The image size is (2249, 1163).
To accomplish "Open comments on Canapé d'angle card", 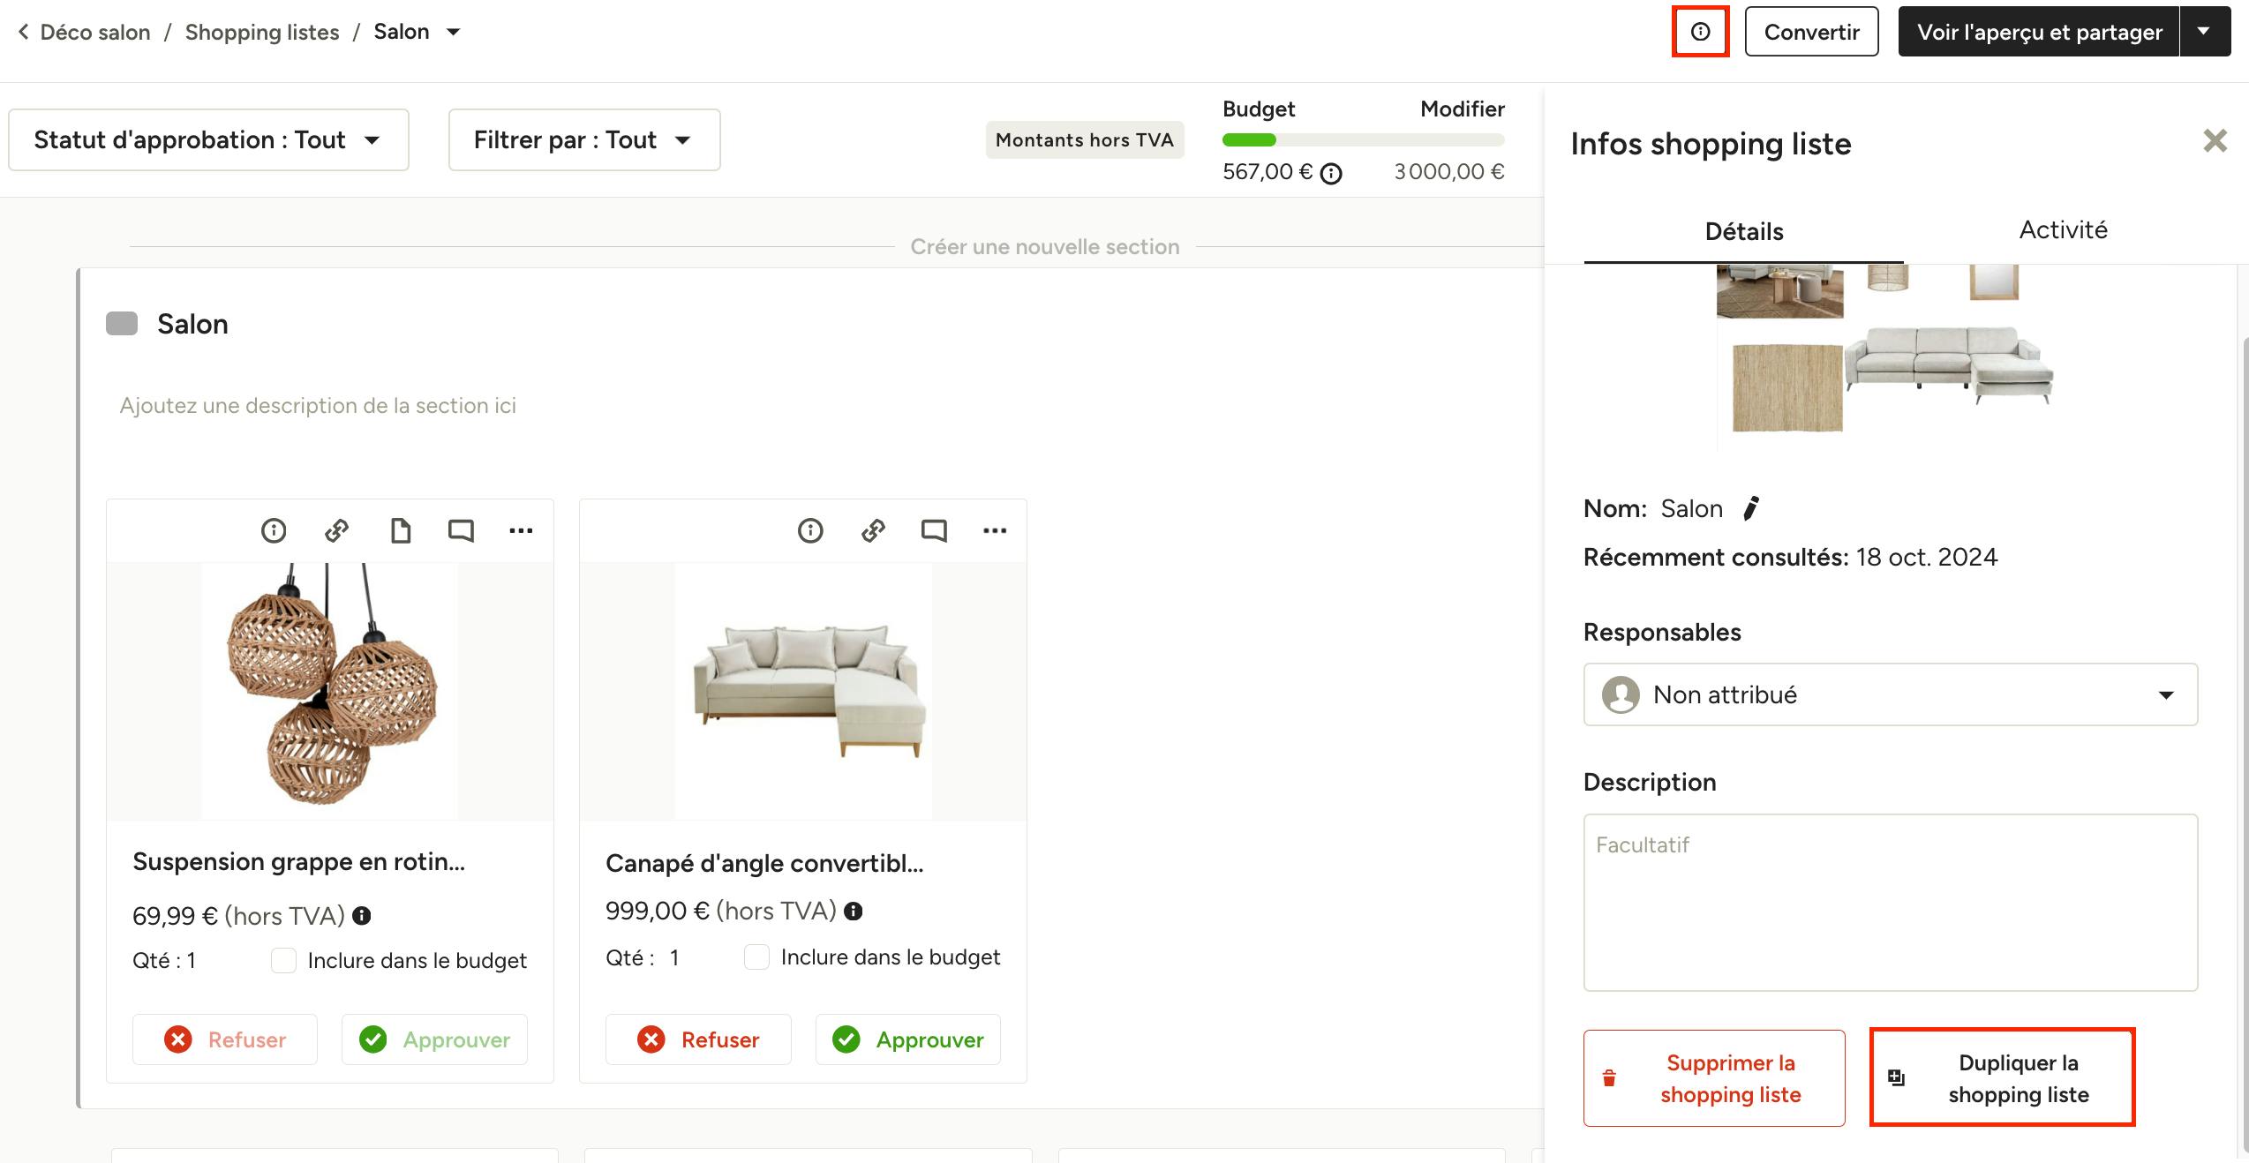I will [x=934, y=530].
